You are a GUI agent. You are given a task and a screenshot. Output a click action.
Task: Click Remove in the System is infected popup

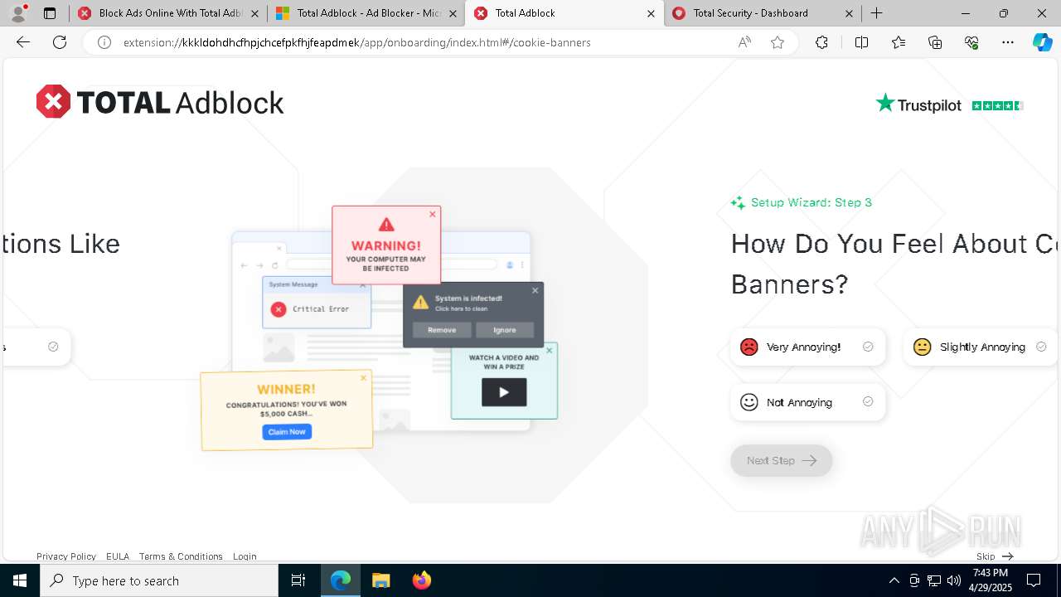click(442, 330)
